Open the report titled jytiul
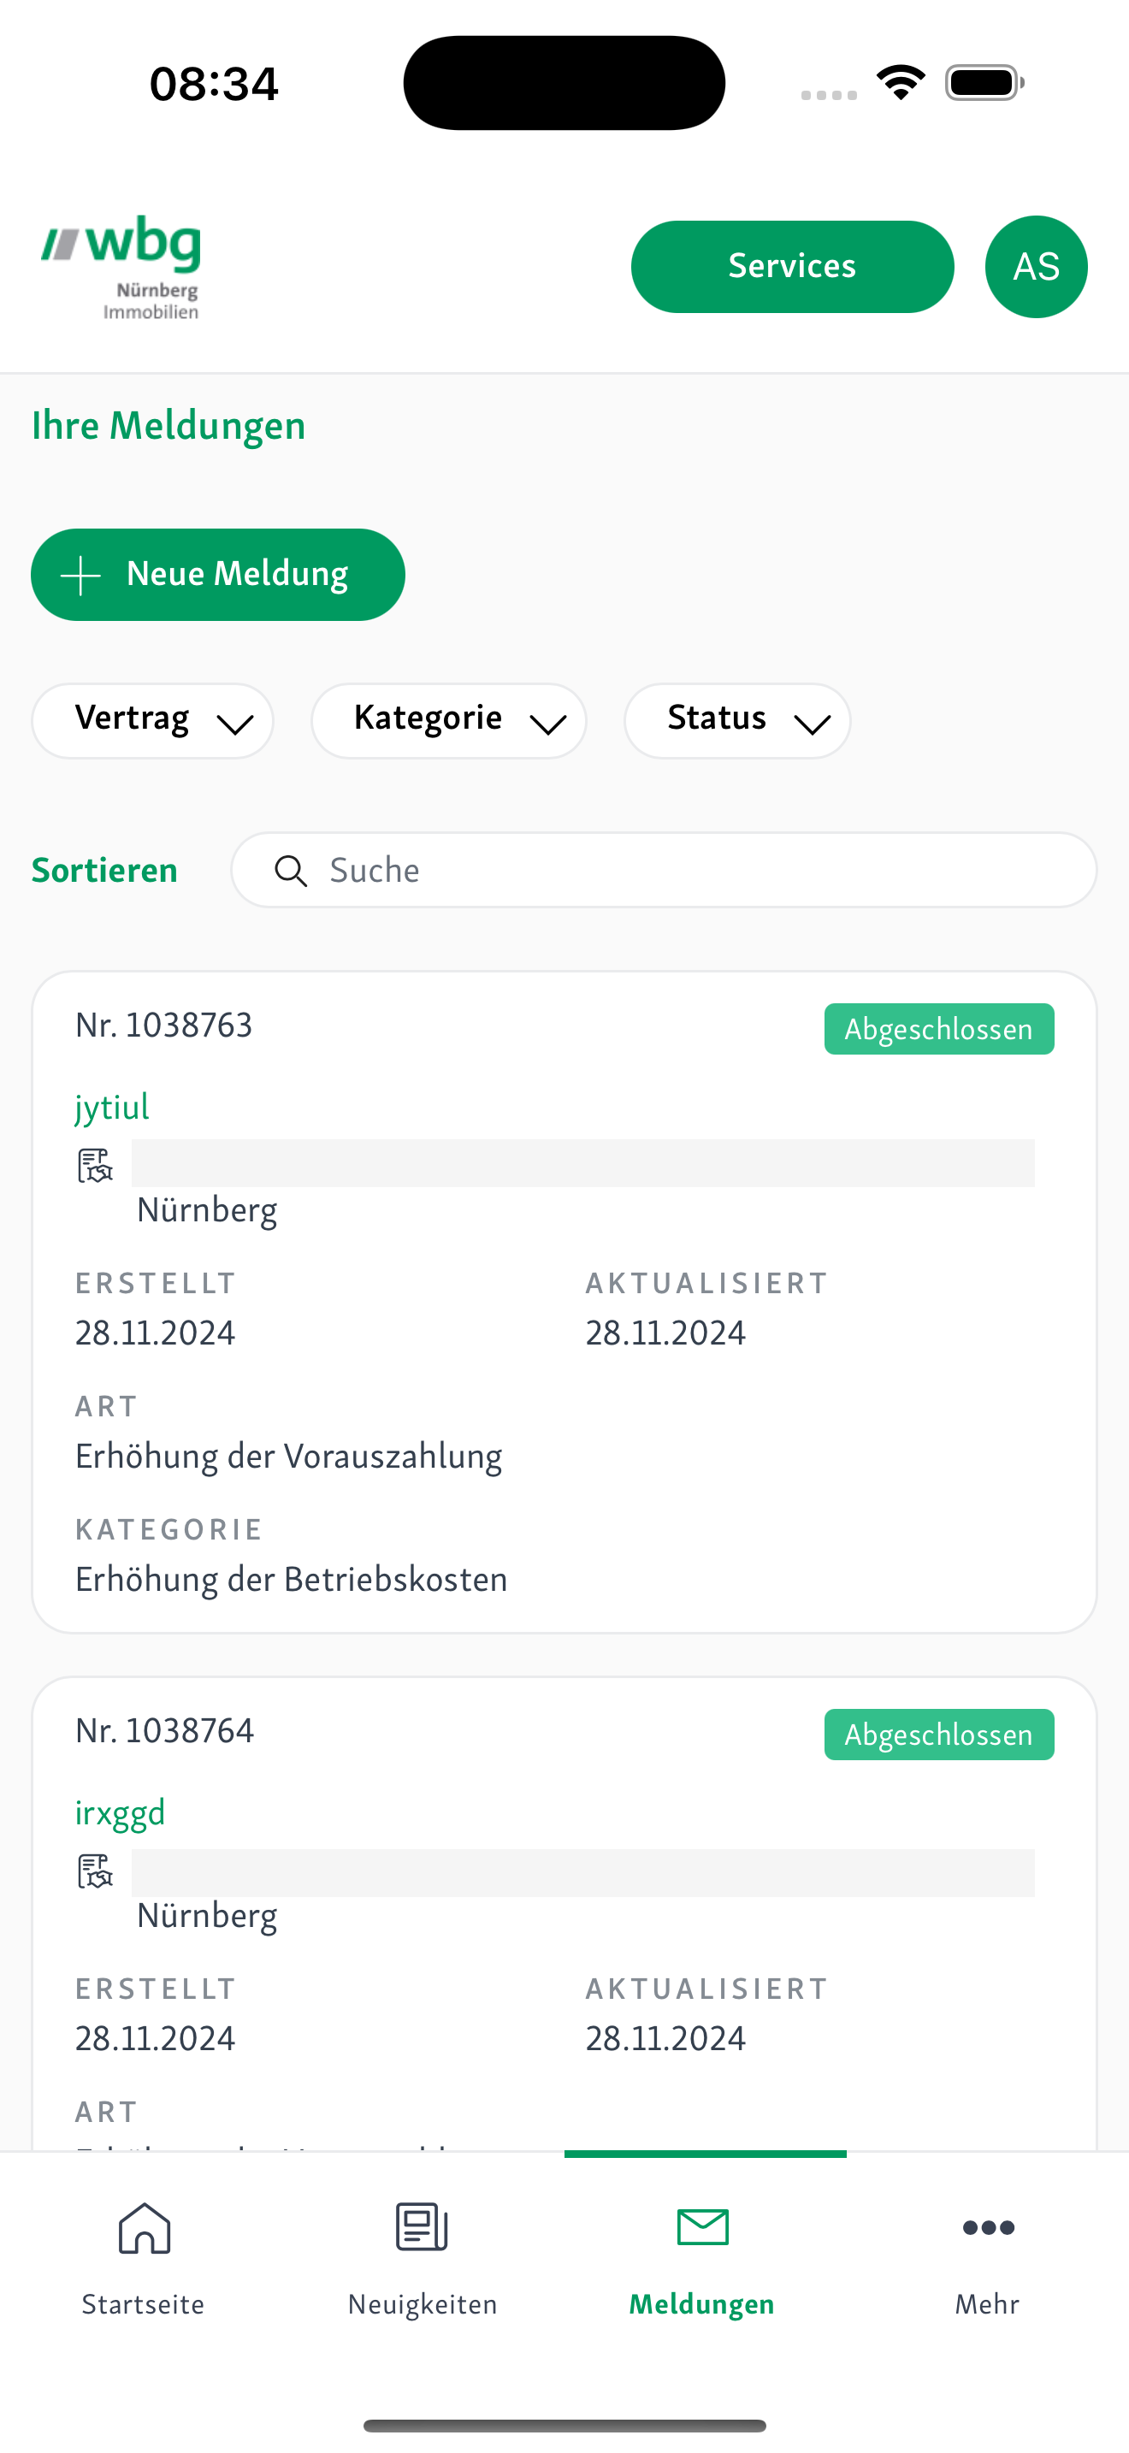1129x2453 pixels. pyautogui.click(x=112, y=1108)
